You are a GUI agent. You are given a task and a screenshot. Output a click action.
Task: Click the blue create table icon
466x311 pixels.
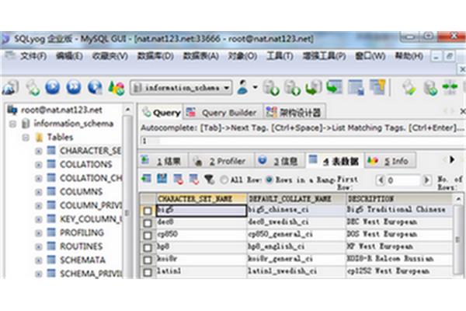(356, 87)
